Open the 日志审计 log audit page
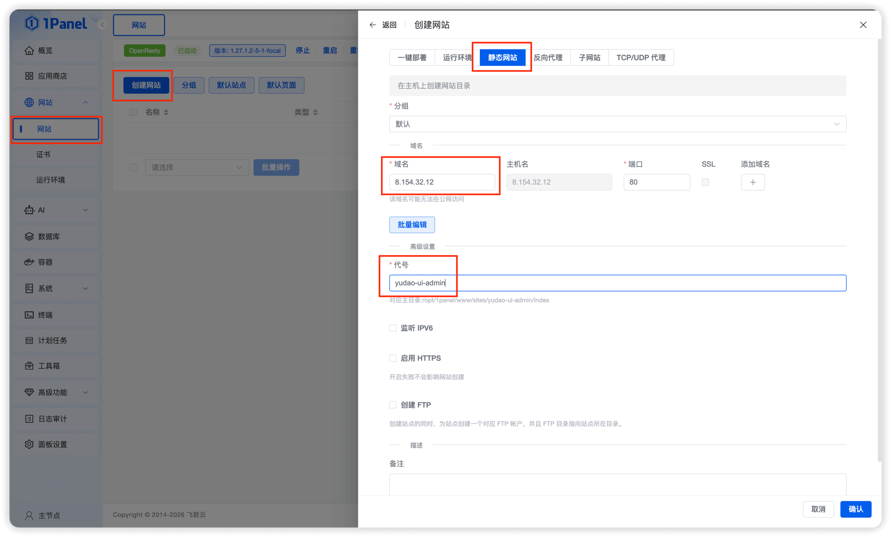 click(x=50, y=418)
